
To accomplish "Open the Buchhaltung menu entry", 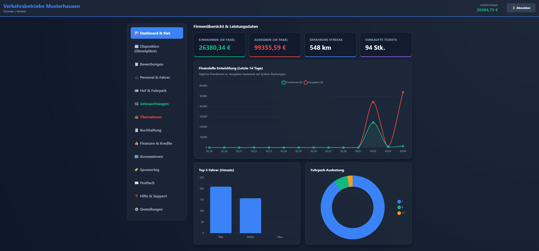I will point(150,130).
